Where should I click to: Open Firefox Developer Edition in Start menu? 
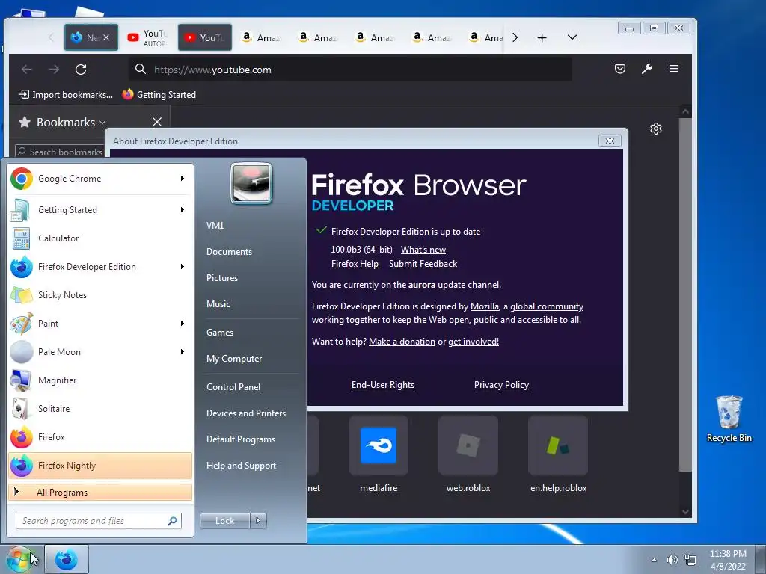[x=100, y=267]
